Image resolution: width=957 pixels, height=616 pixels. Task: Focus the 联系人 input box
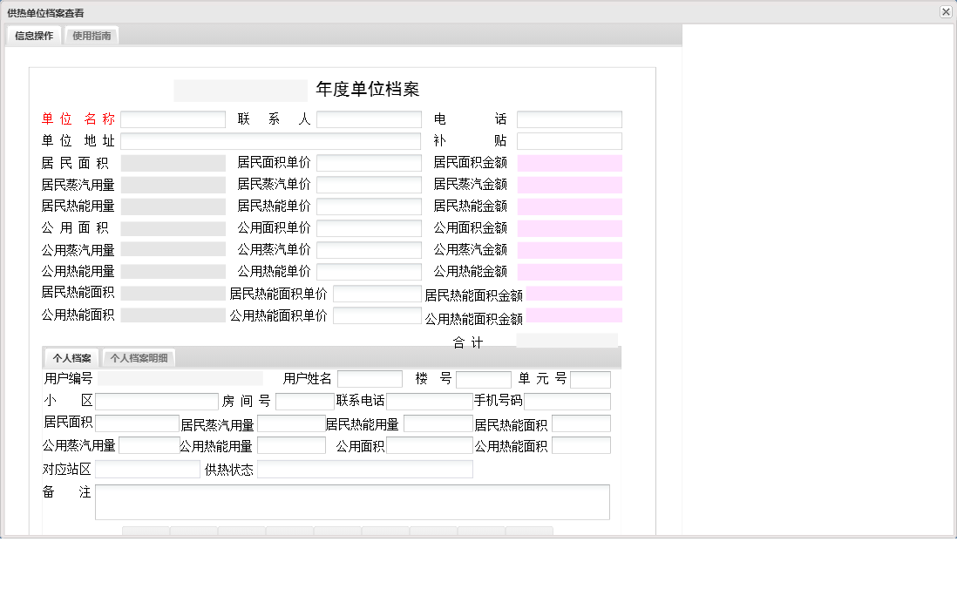pos(368,118)
